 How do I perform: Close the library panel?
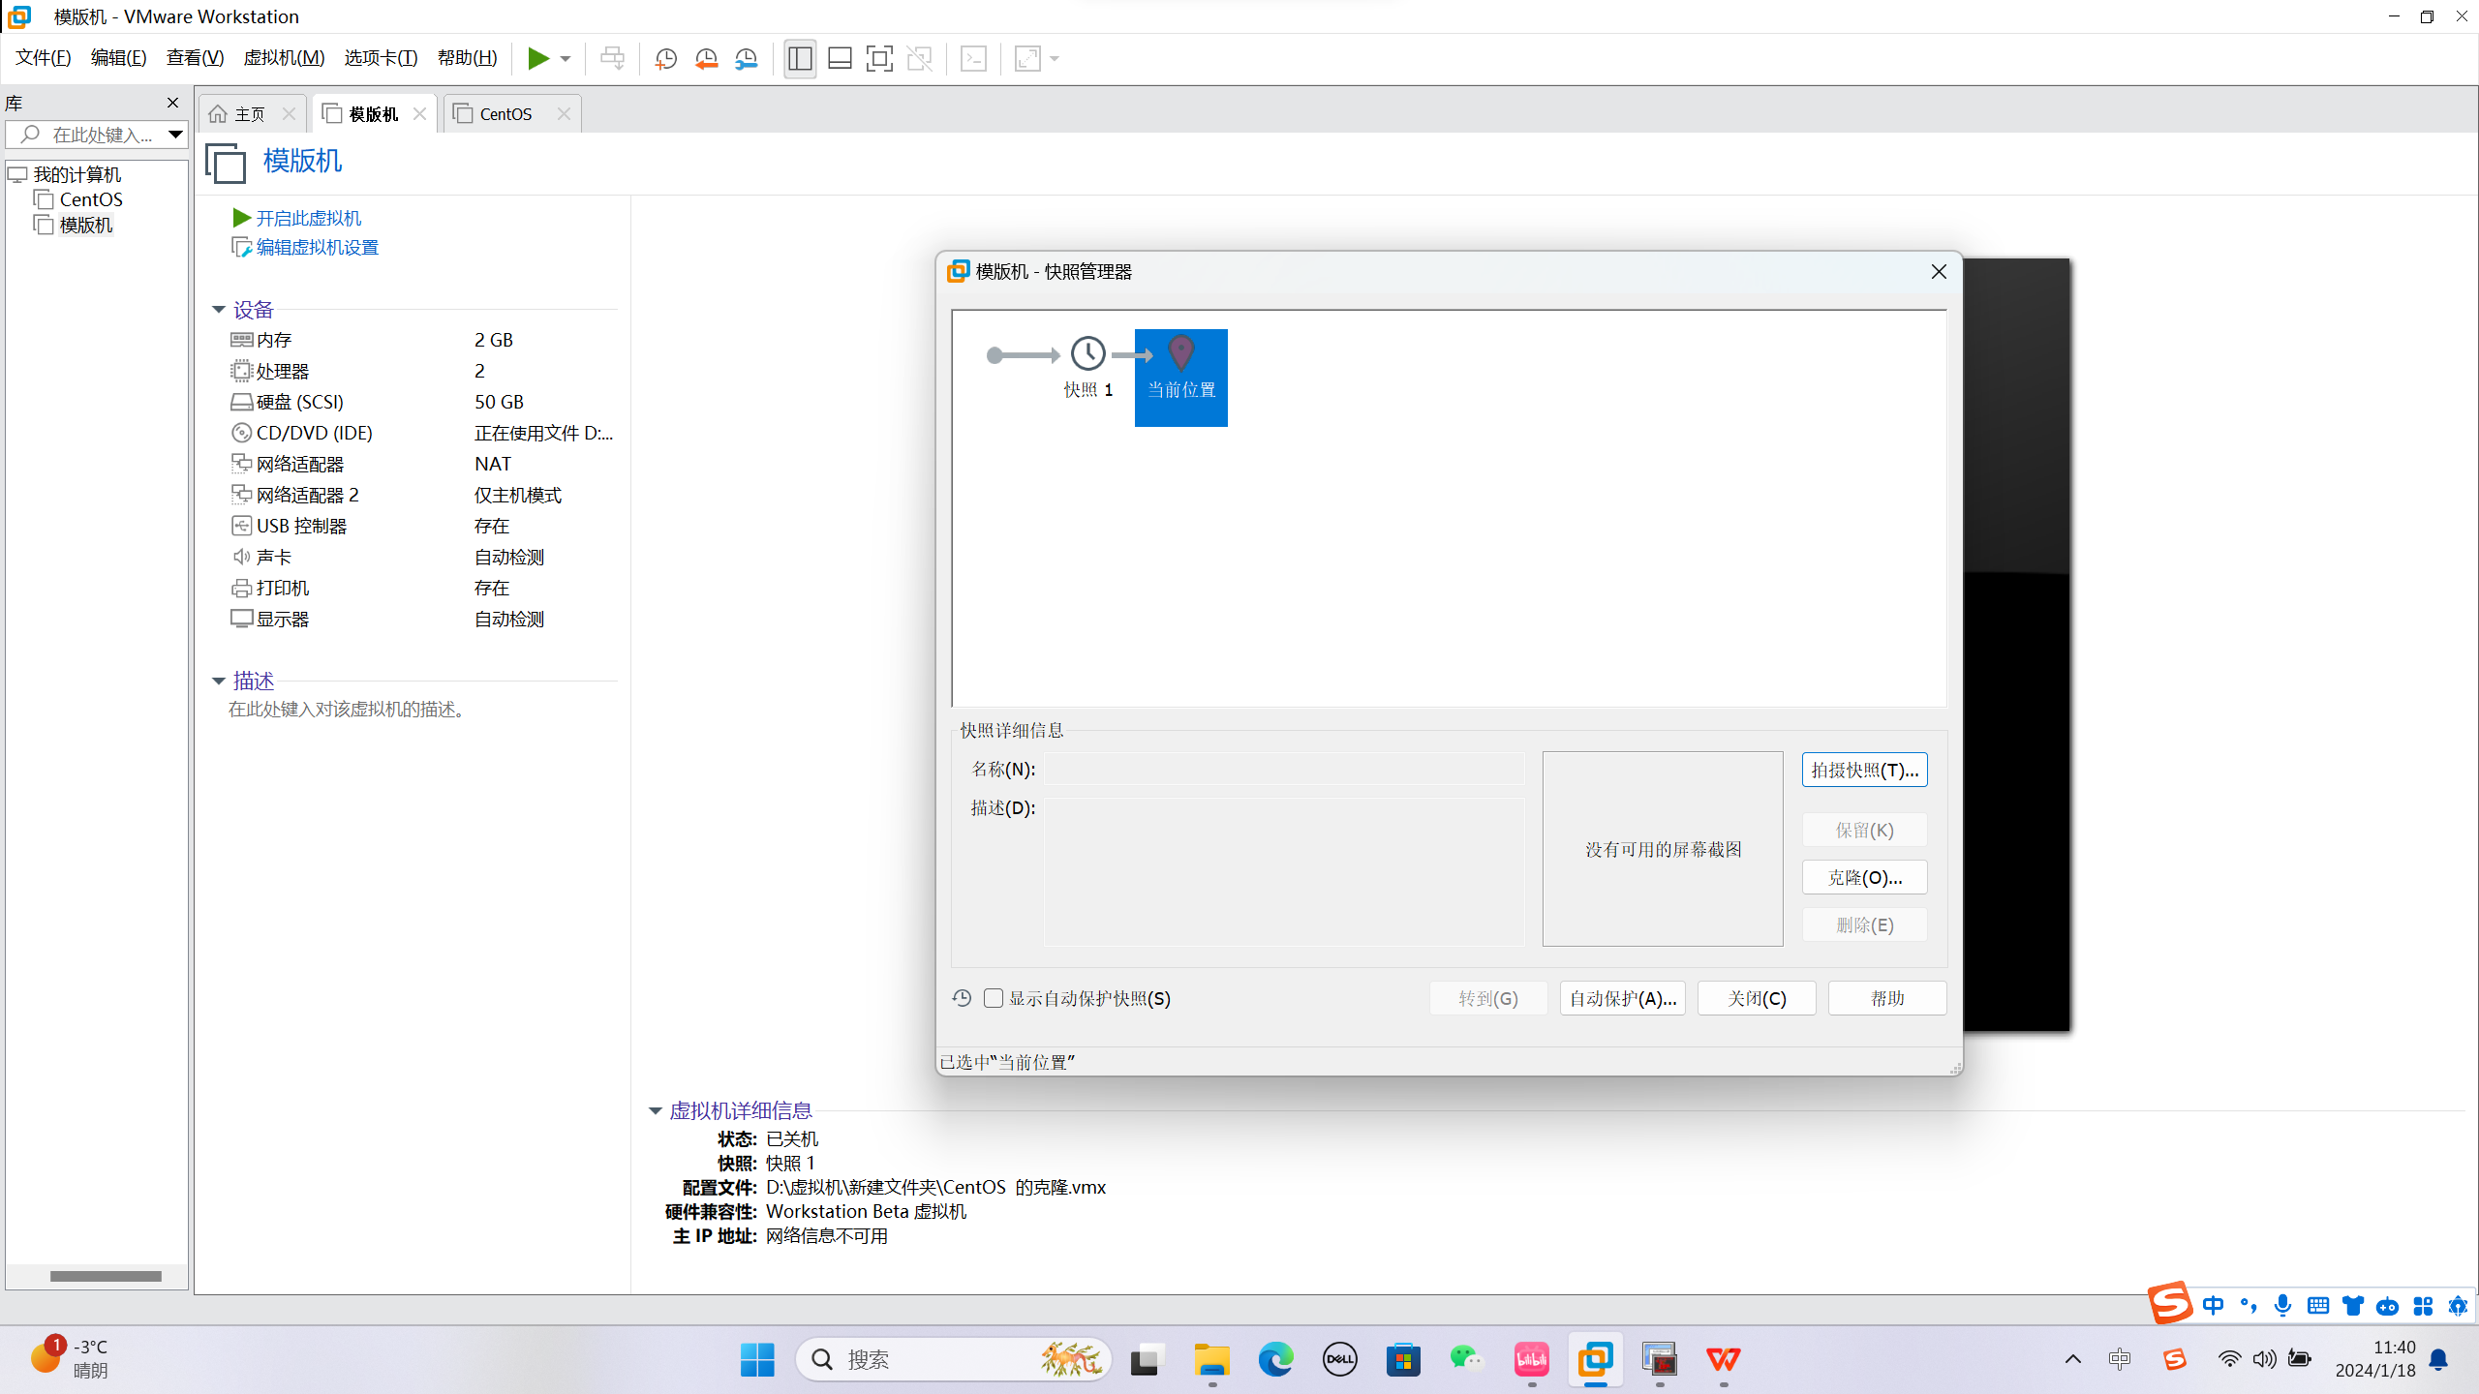[172, 103]
